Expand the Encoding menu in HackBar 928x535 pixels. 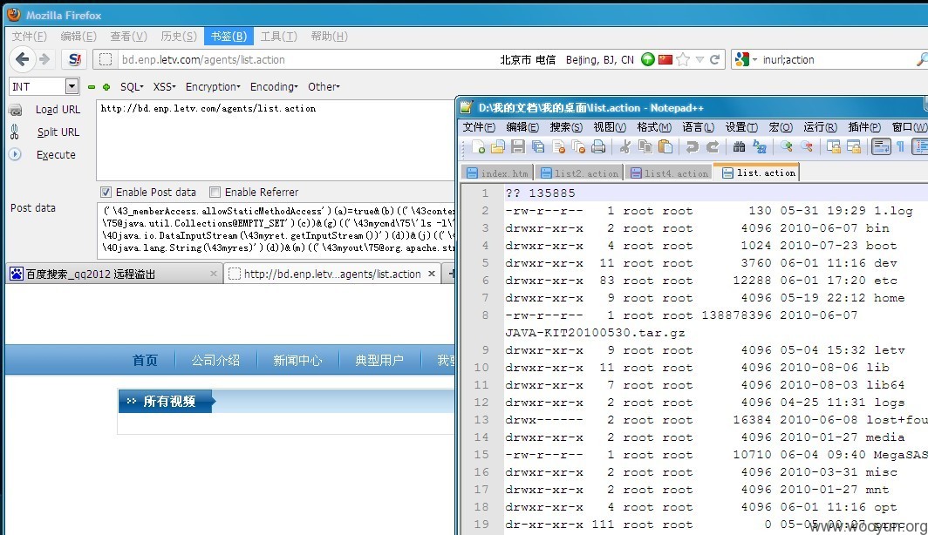click(x=274, y=87)
